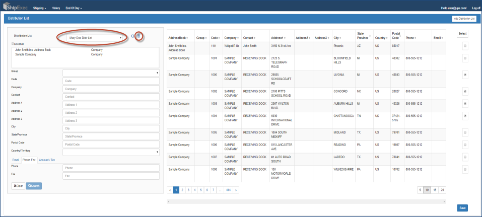Click the edit icon beside distribution list dropdown
This screenshot has width=482, height=217.
[132, 36]
